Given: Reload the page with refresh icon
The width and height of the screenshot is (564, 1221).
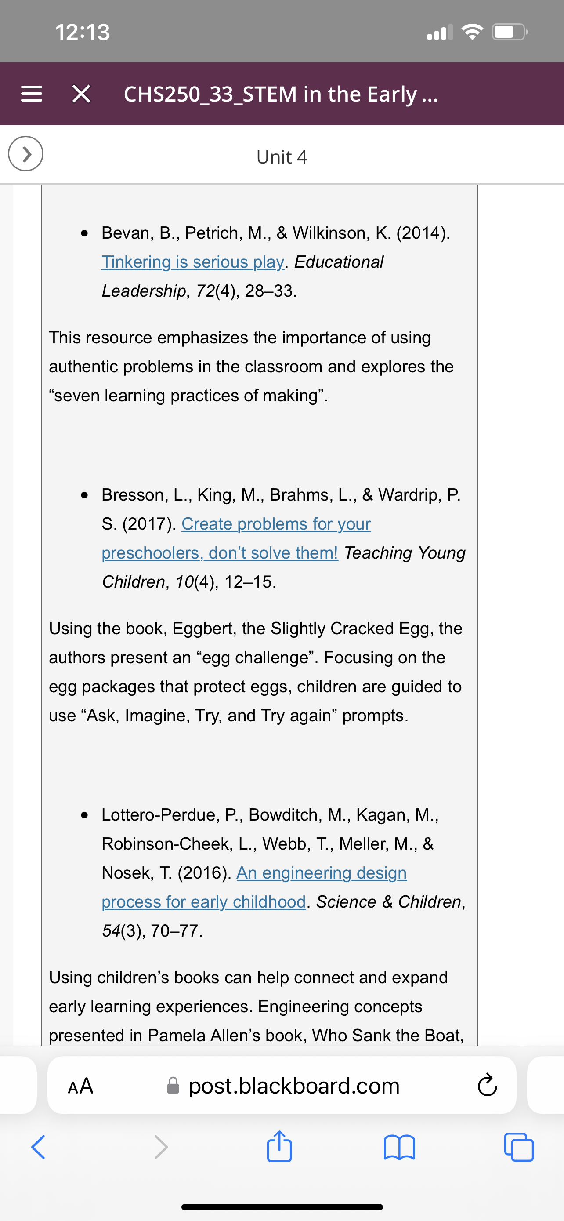Looking at the screenshot, I should coord(487,1086).
